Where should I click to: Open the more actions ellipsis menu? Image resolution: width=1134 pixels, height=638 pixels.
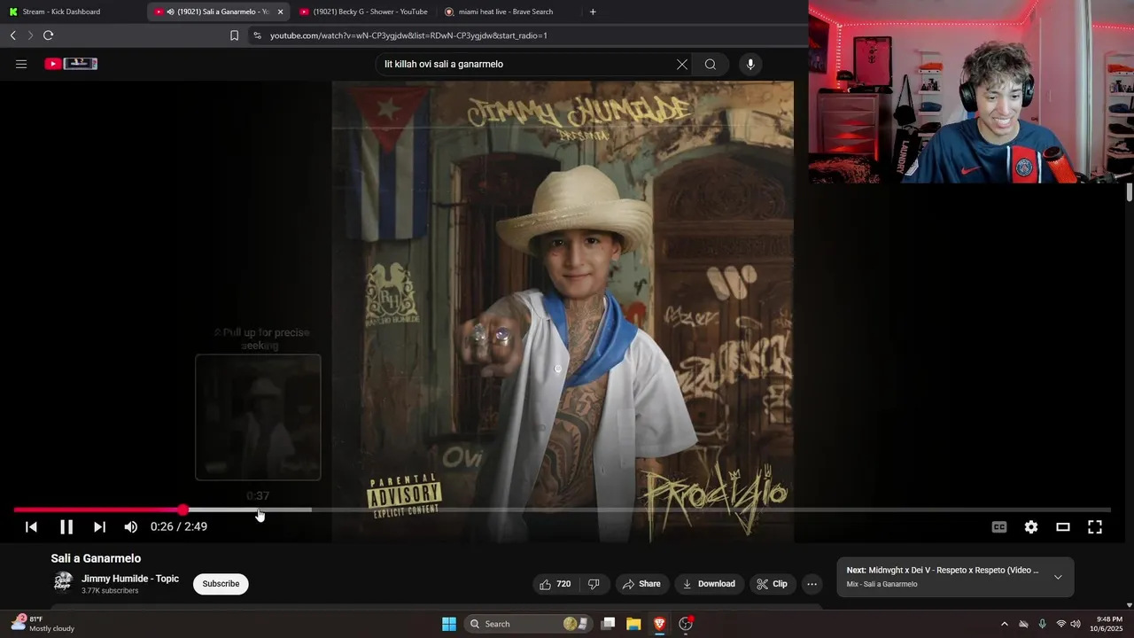812,584
